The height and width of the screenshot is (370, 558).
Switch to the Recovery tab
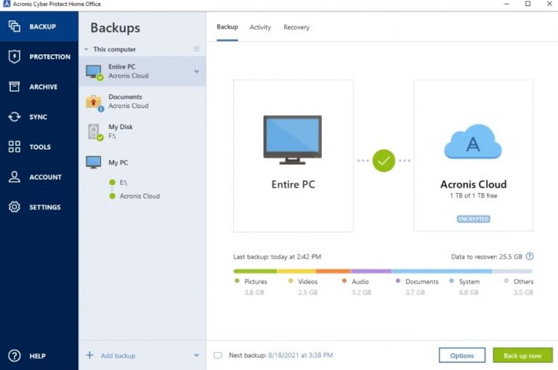tap(296, 28)
